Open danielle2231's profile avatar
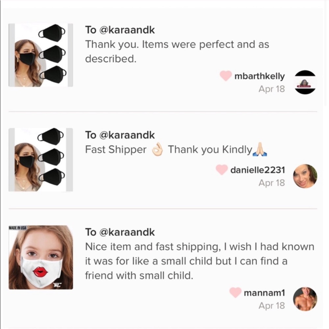329x329 pixels. point(305,176)
